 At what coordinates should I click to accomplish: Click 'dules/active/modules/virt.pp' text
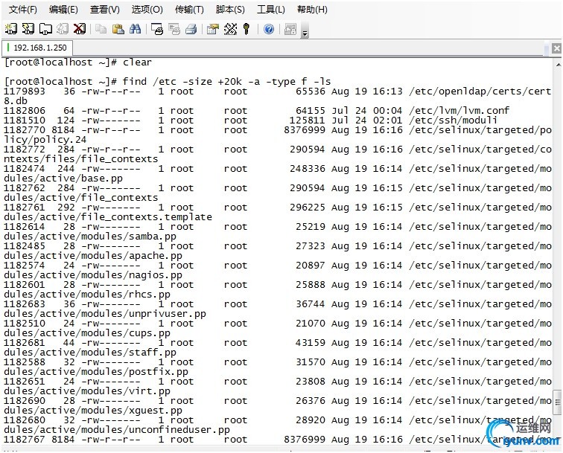point(87,391)
